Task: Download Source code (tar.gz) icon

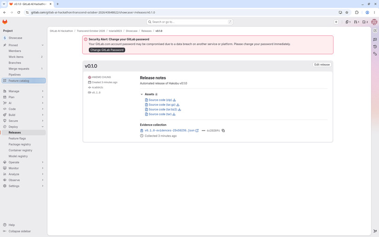Action: (x=178, y=105)
